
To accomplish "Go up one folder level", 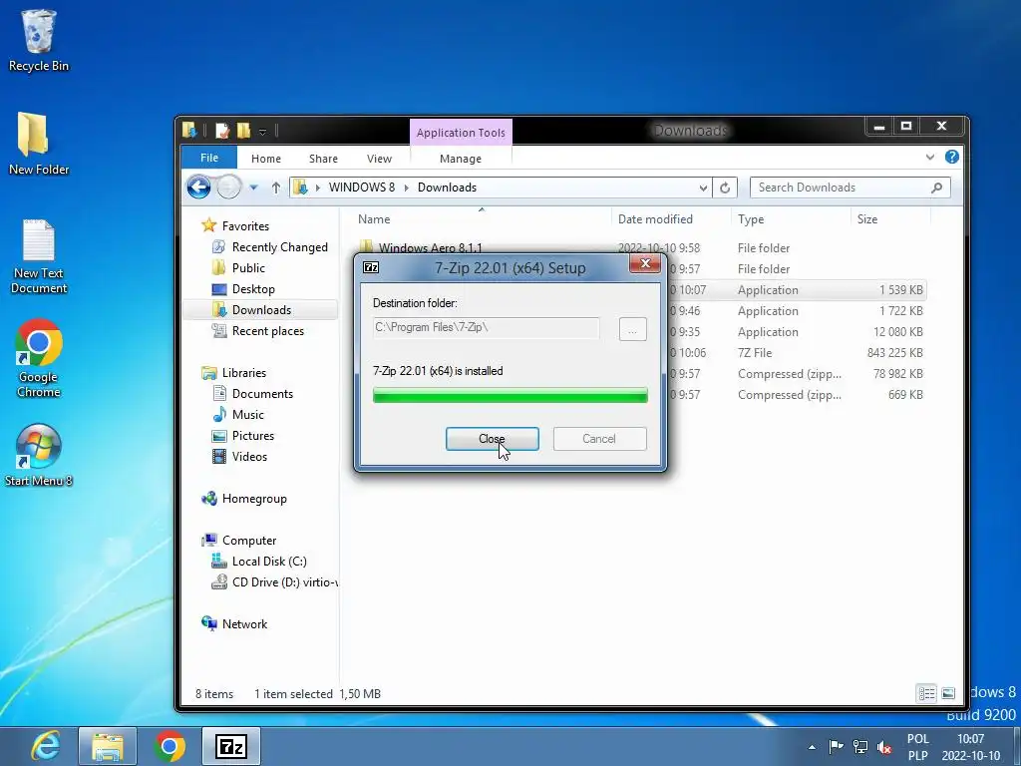I will pos(276,188).
